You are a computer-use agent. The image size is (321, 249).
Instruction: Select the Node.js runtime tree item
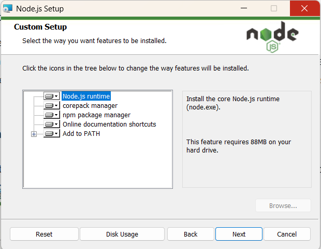[x=86, y=96]
